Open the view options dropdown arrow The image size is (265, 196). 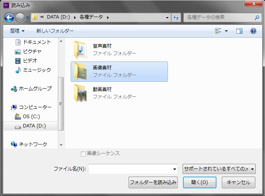tap(226, 31)
